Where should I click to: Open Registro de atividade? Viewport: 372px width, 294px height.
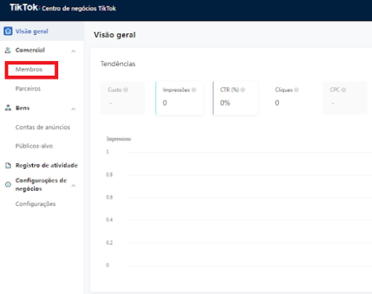(47, 165)
